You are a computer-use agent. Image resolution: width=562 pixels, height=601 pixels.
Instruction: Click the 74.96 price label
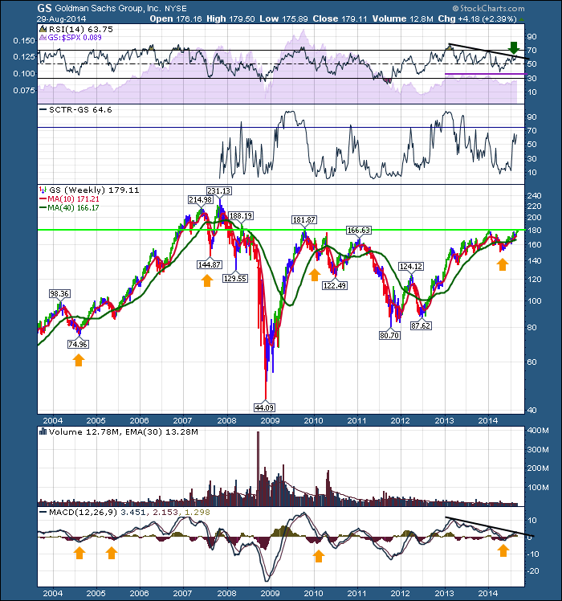(x=78, y=344)
